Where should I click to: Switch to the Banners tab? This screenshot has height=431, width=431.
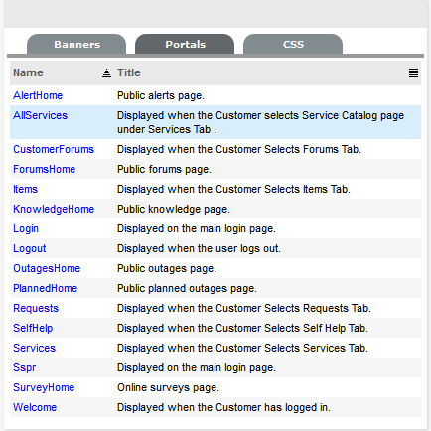(76, 44)
